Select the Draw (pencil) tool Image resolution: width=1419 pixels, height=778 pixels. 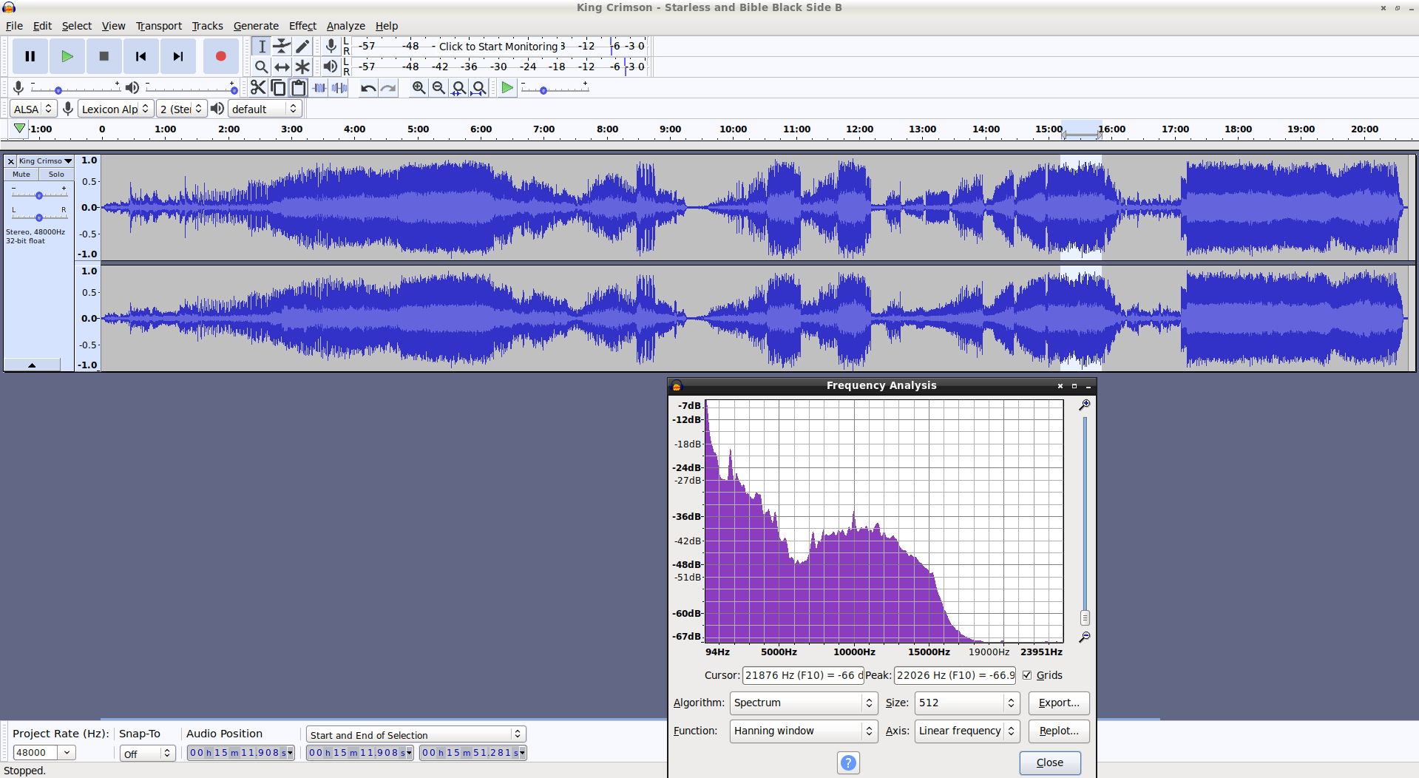(x=302, y=47)
